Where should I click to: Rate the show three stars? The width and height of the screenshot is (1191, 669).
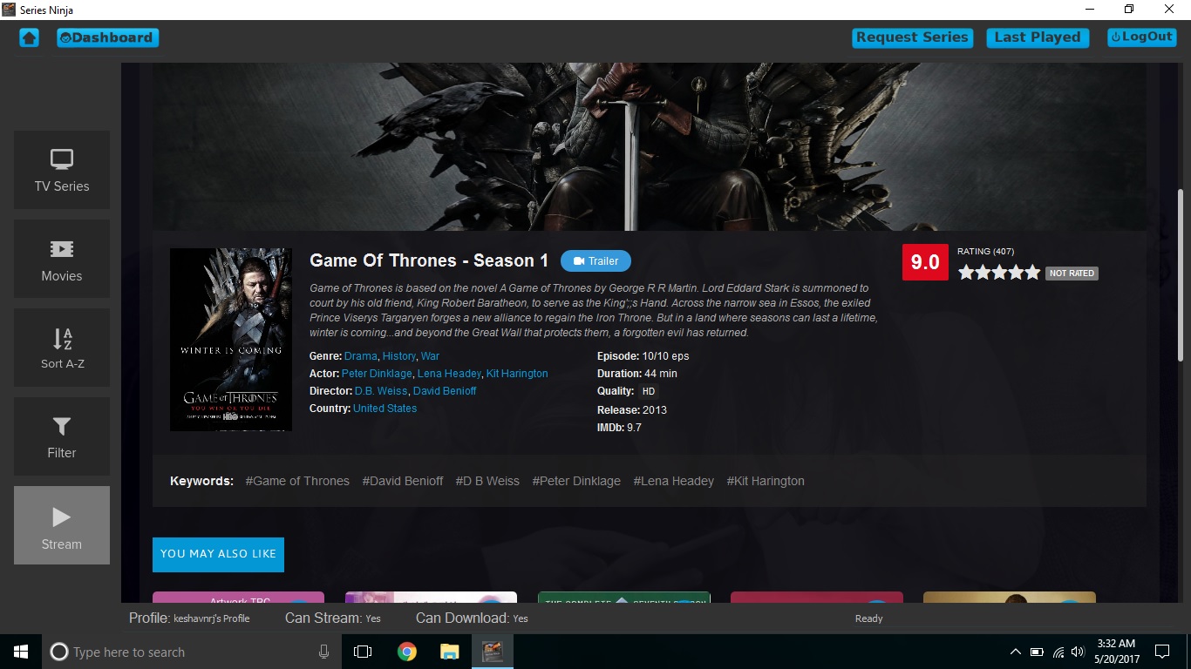[x=999, y=273]
